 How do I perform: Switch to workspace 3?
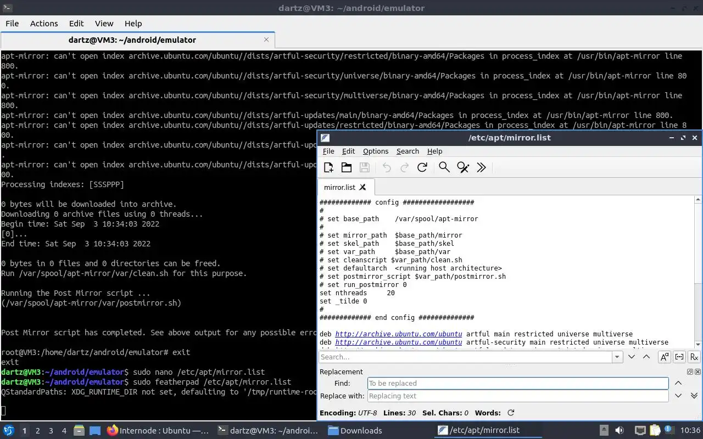[51, 431]
